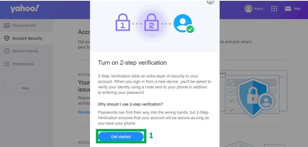Click the Get started button
308x147 pixels.
pos(121,137)
